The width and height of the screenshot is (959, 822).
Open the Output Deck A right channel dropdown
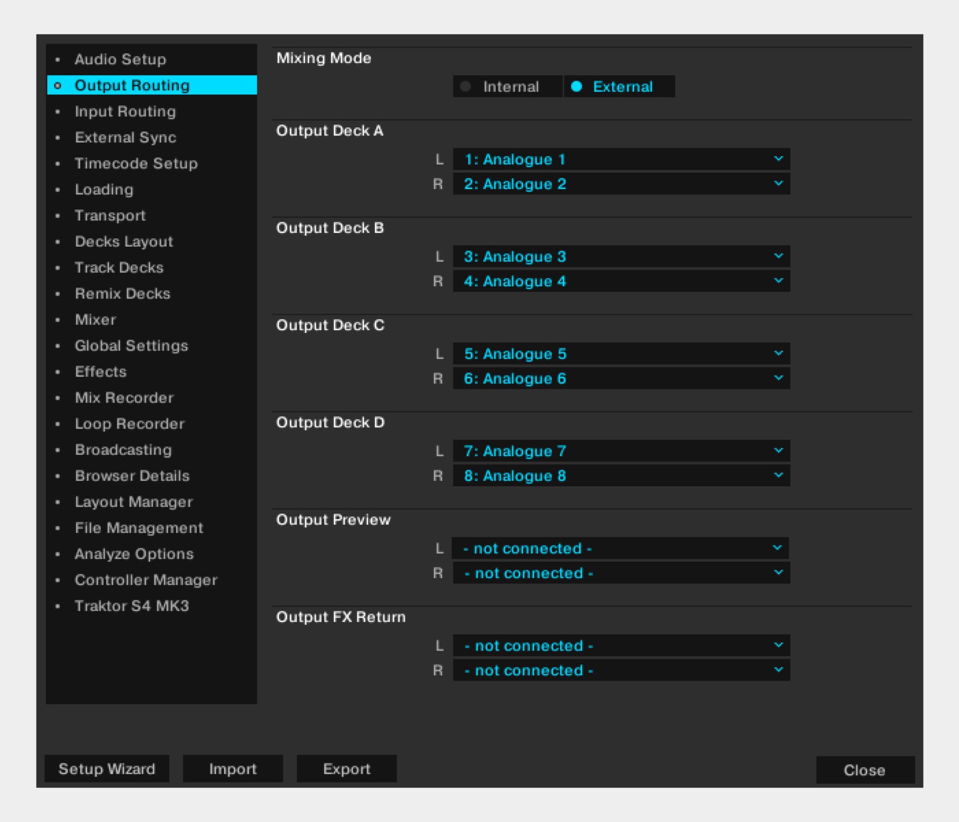pyautogui.click(x=621, y=184)
